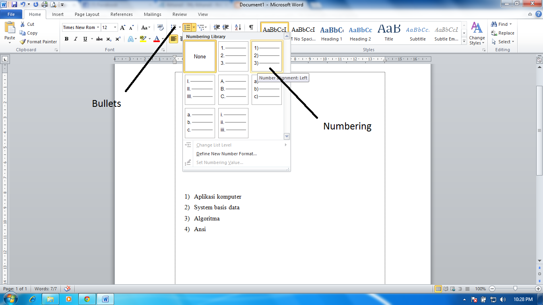Image resolution: width=543 pixels, height=305 pixels.
Task: Switch to the References tab
Action: point(122,14)
